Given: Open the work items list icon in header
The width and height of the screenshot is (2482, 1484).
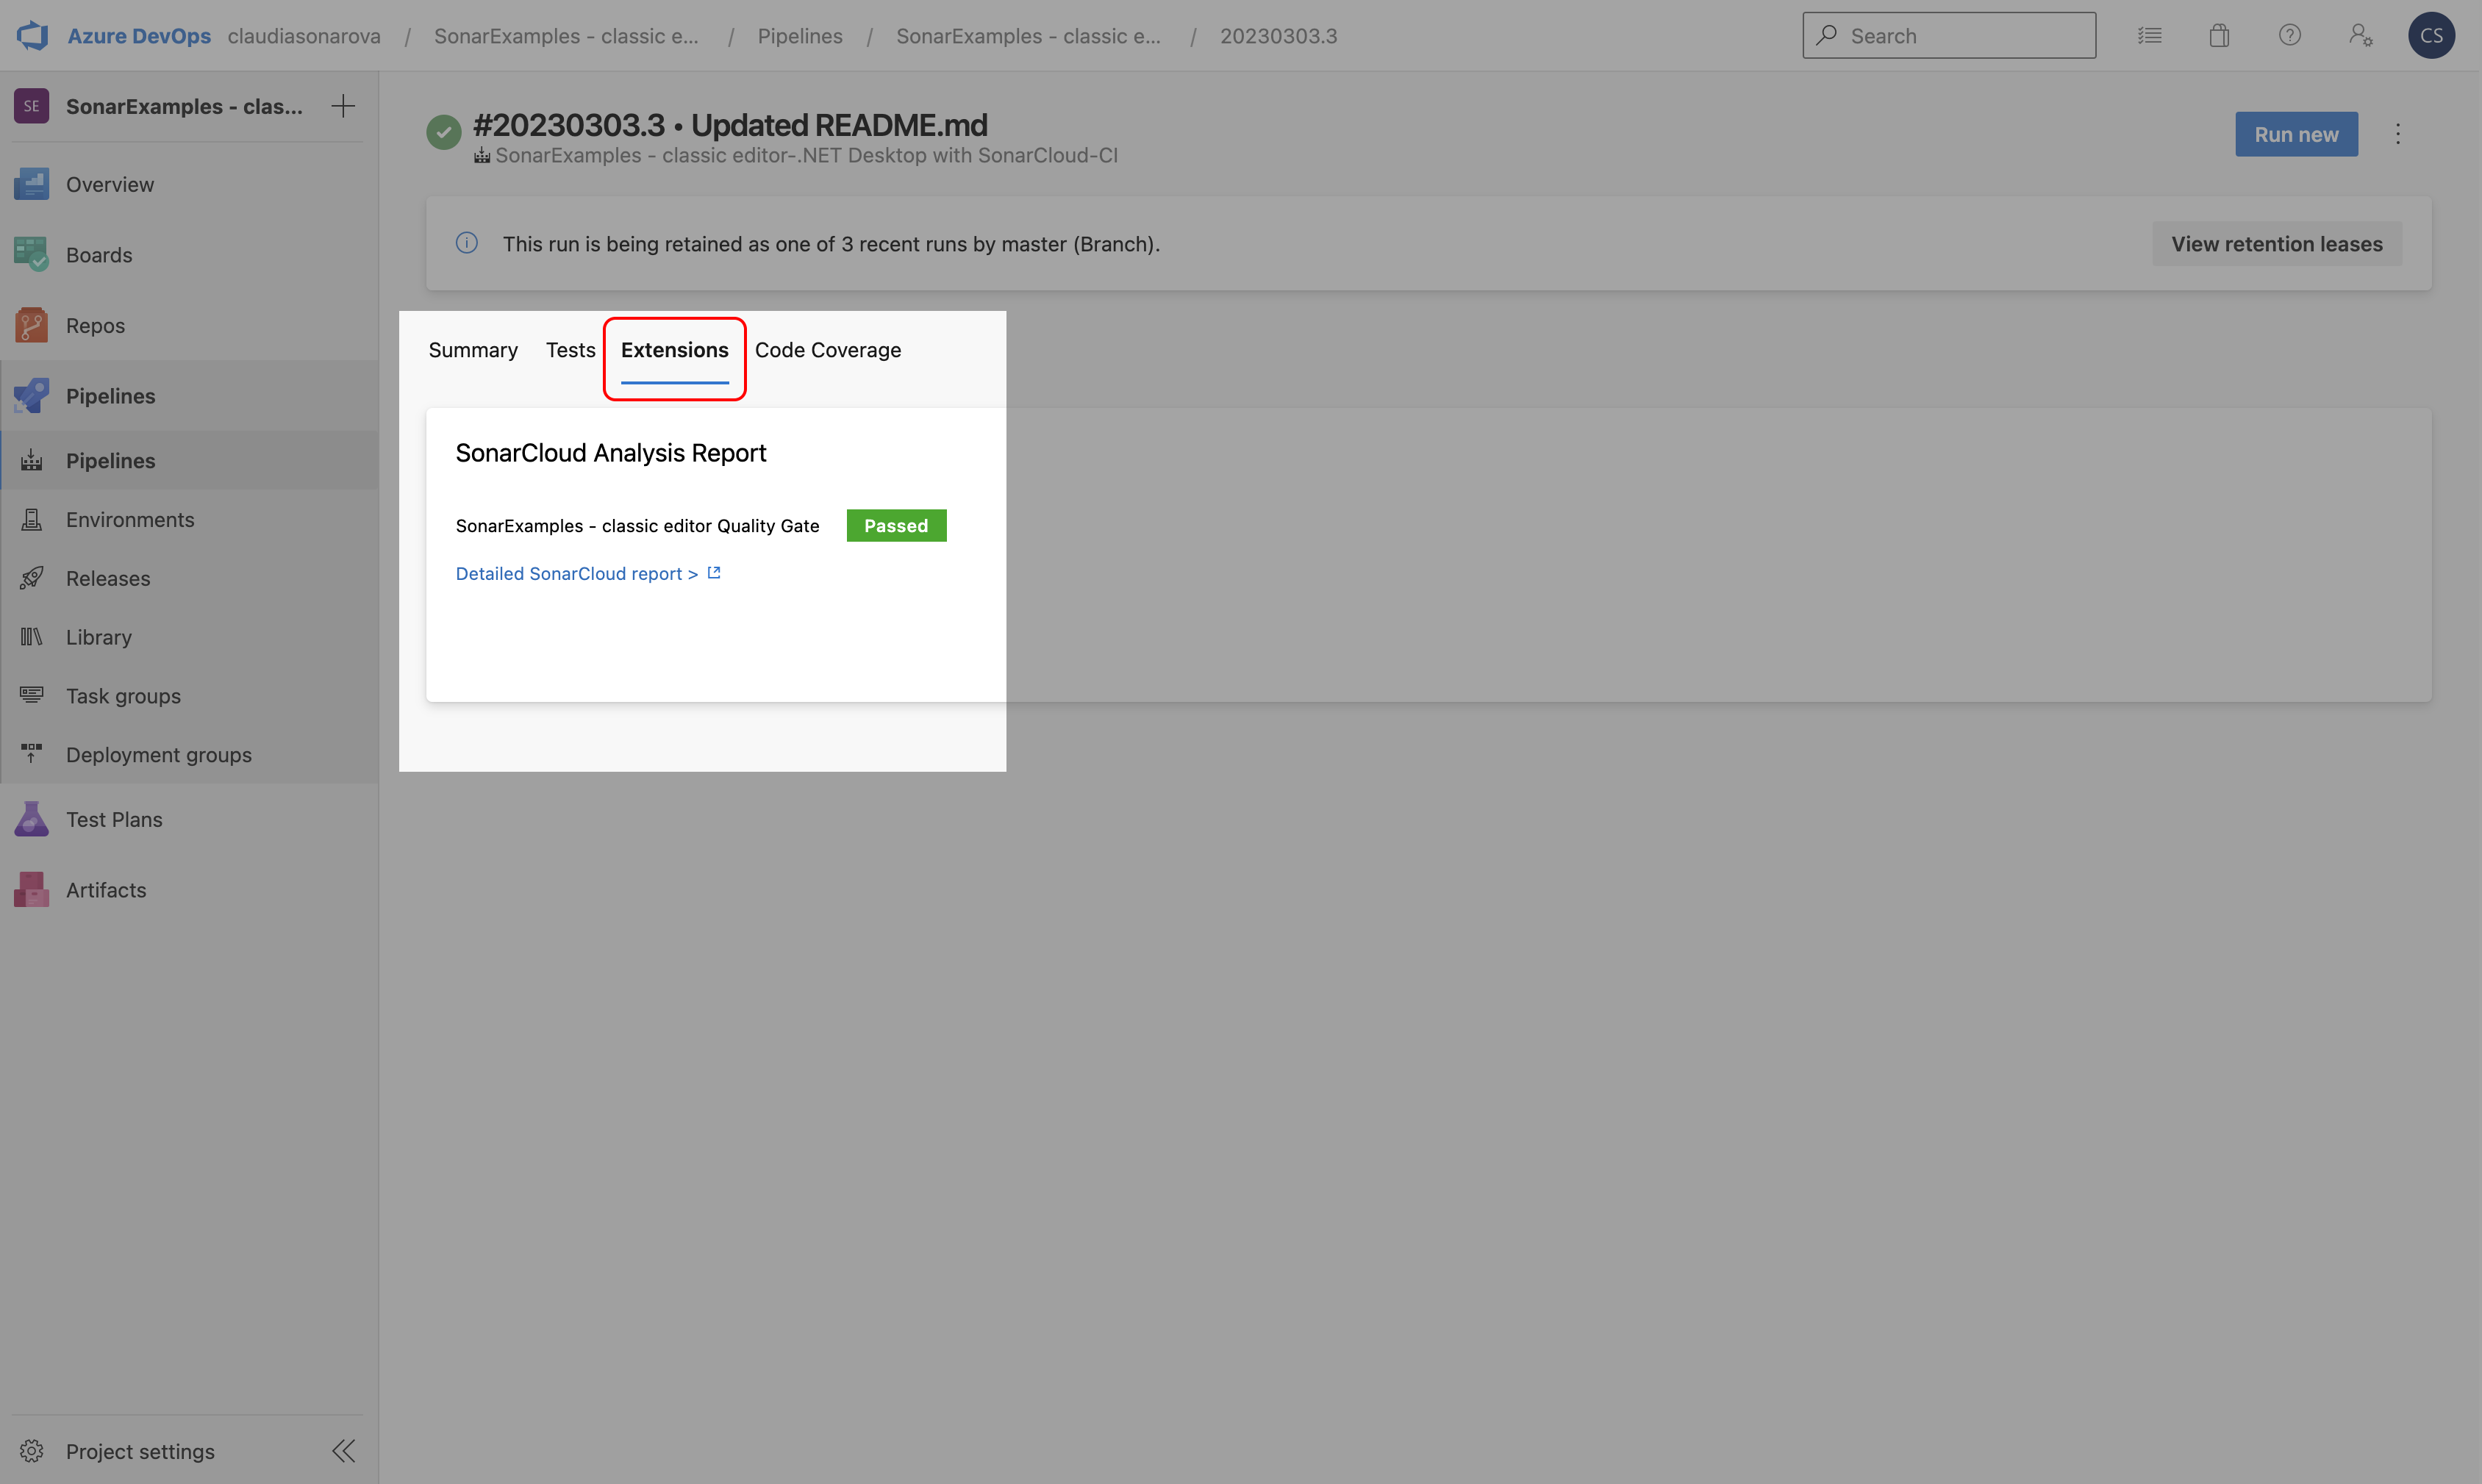Looking at the screenshot, I should (2149, 35).
